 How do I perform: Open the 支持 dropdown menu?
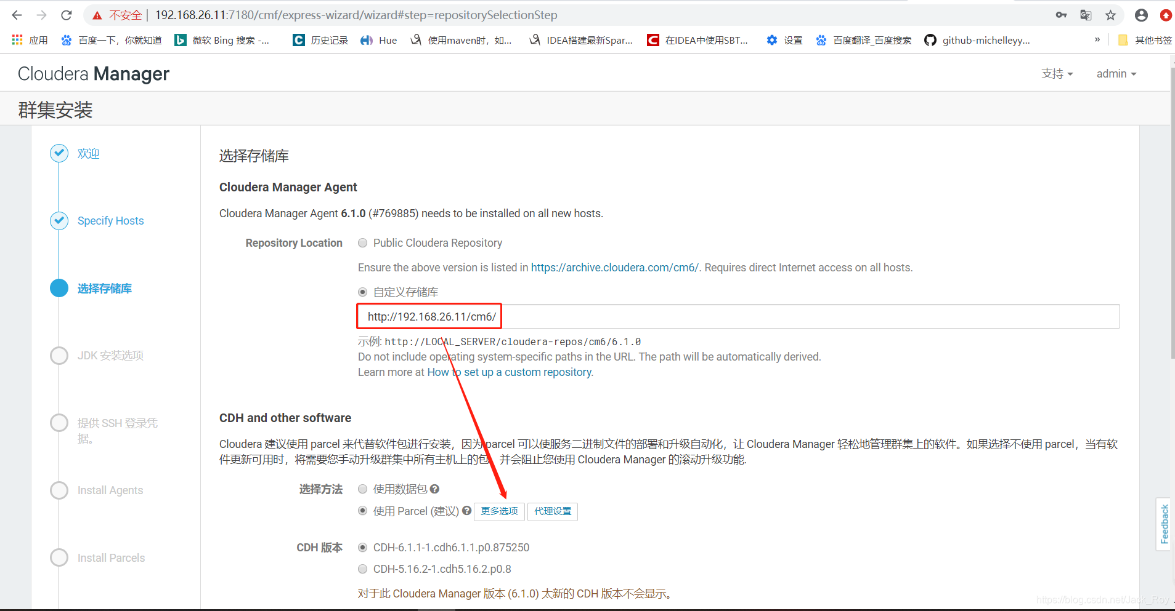click(1056, 73)
